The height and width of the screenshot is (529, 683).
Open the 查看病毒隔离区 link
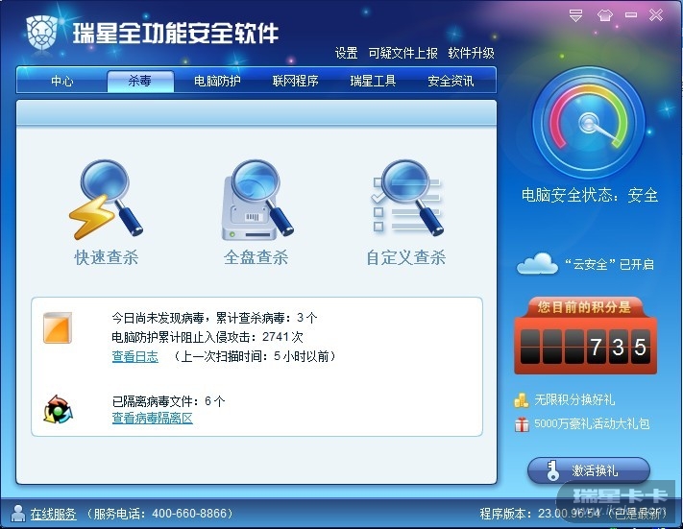[x=153, y=418]
